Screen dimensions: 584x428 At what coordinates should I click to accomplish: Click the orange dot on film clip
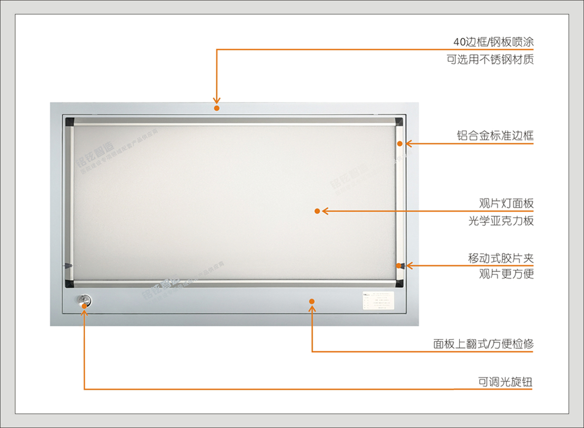(399, 266)
